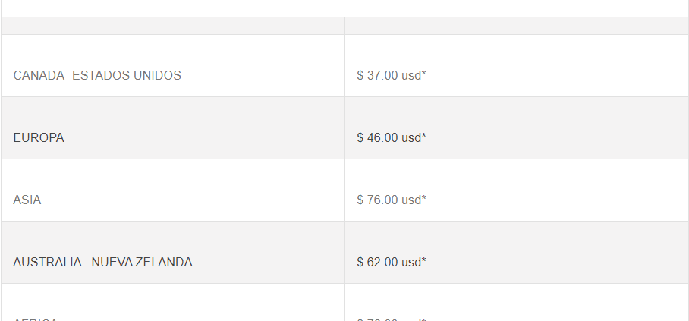The image size is (689, 321).
Task: Click the asterisk after 62.00 usd
Action: pos(424,260)
